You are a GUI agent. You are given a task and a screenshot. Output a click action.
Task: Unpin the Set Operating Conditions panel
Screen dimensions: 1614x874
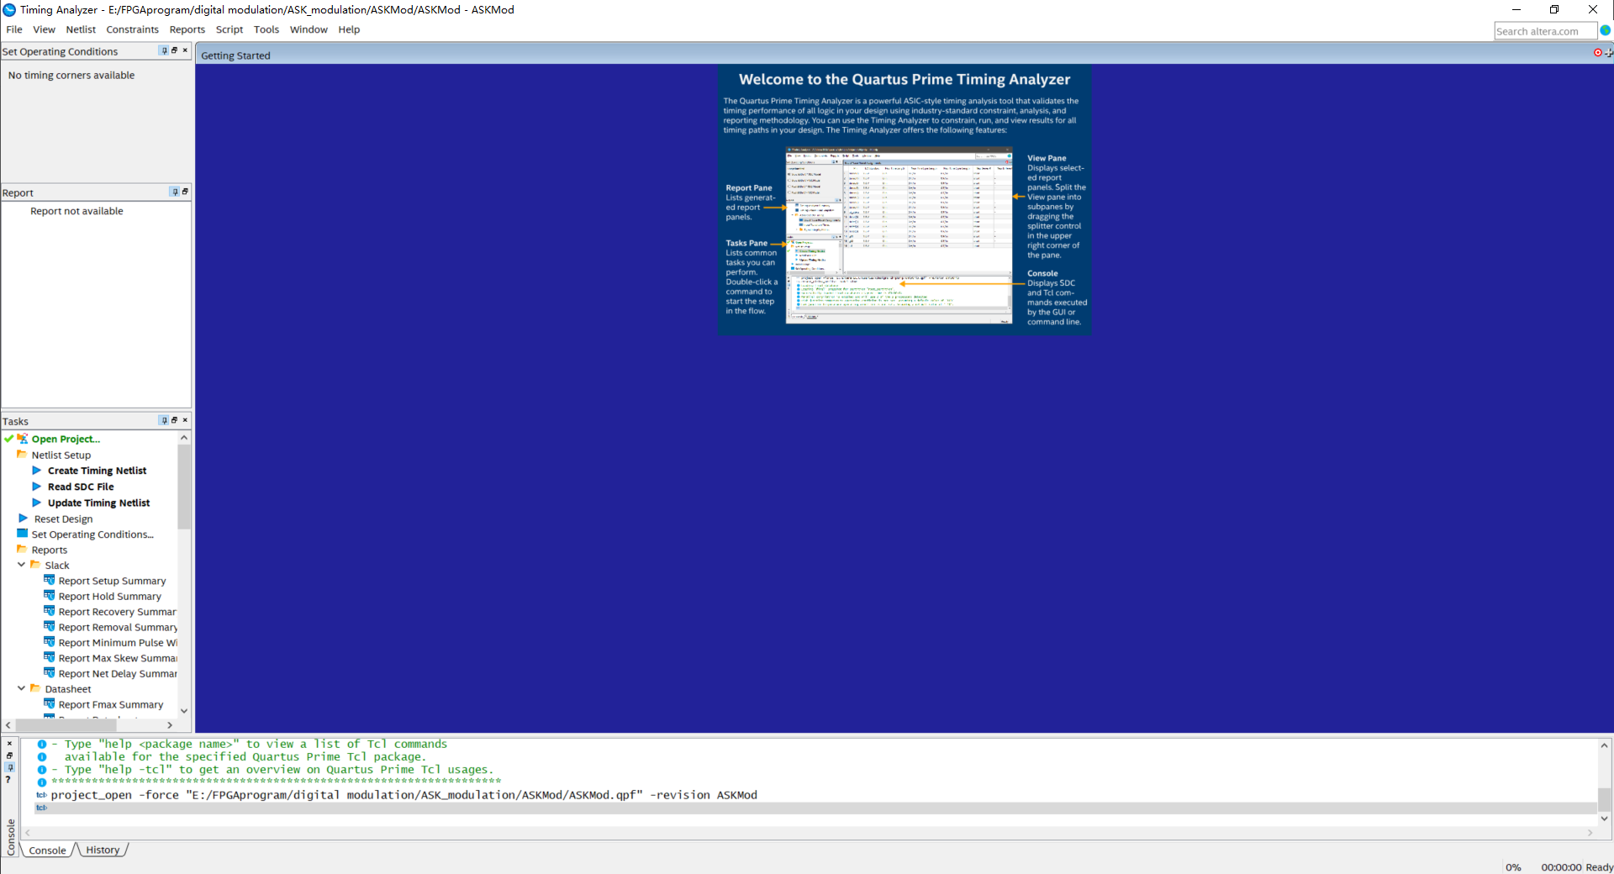click(164, 50)
